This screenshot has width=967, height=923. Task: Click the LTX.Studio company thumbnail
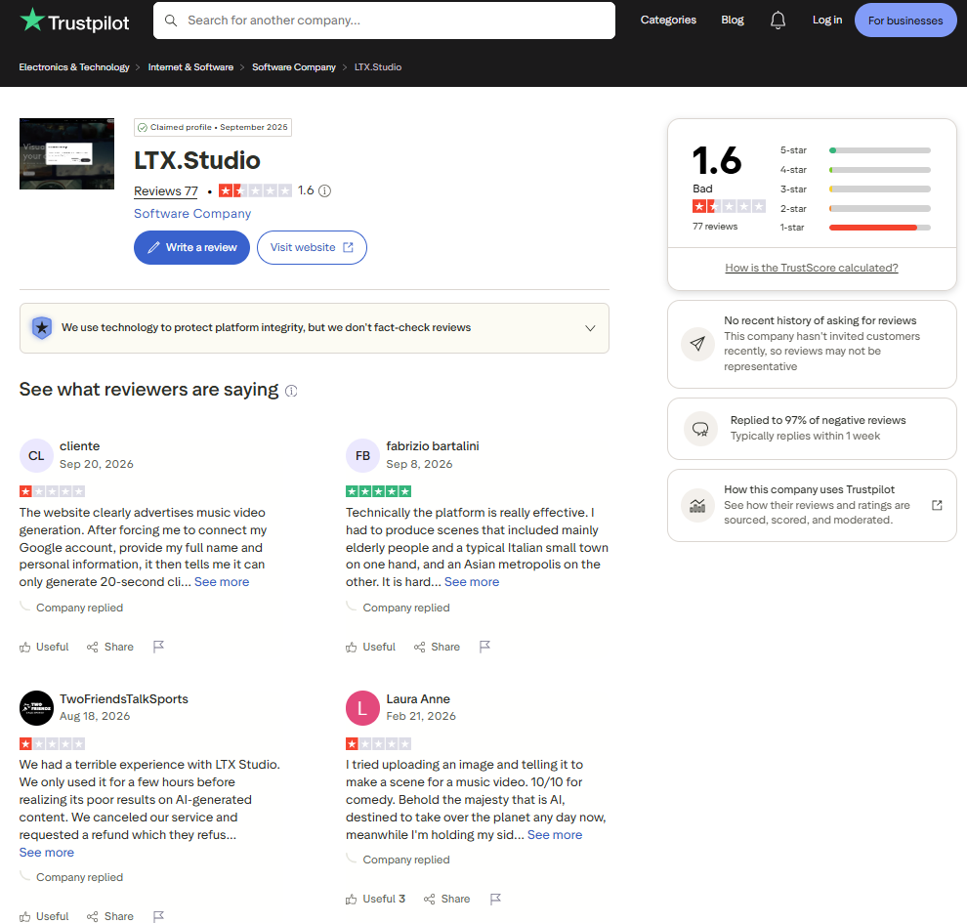coord(66,153)
